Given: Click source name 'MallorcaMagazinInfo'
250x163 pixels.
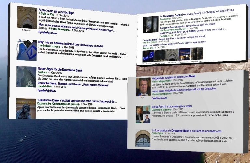Looking at the screenshot, I should point(161,81).
